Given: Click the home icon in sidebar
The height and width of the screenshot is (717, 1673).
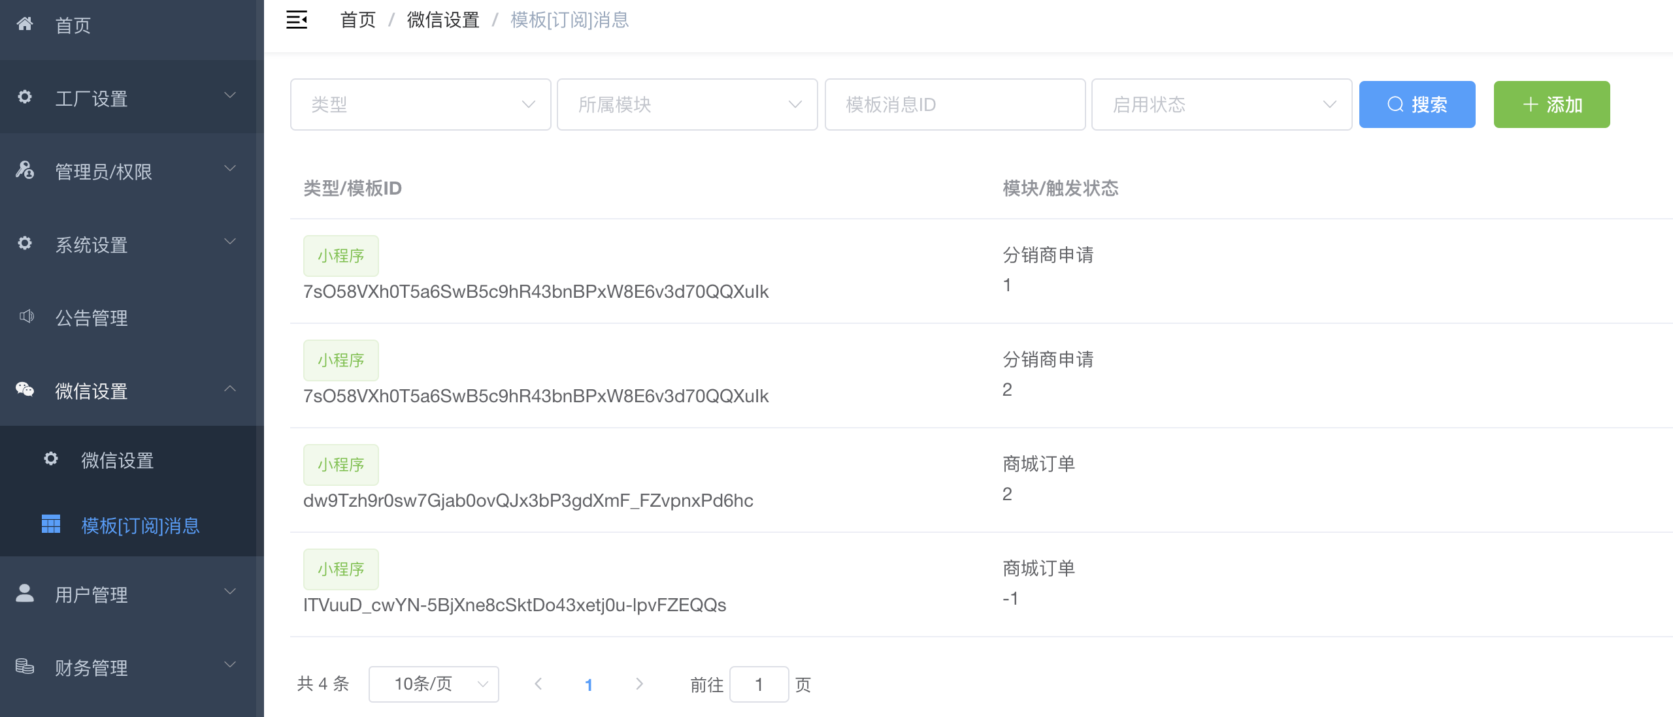Looking at the screenshot, I should (x=25, y=24).
